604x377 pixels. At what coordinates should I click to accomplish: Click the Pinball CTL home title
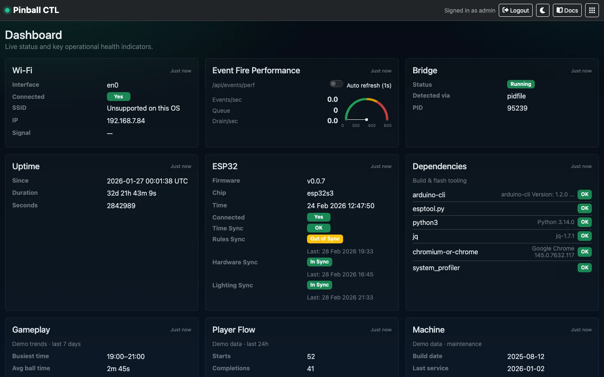pyautogui.click(x=36, y=10)
